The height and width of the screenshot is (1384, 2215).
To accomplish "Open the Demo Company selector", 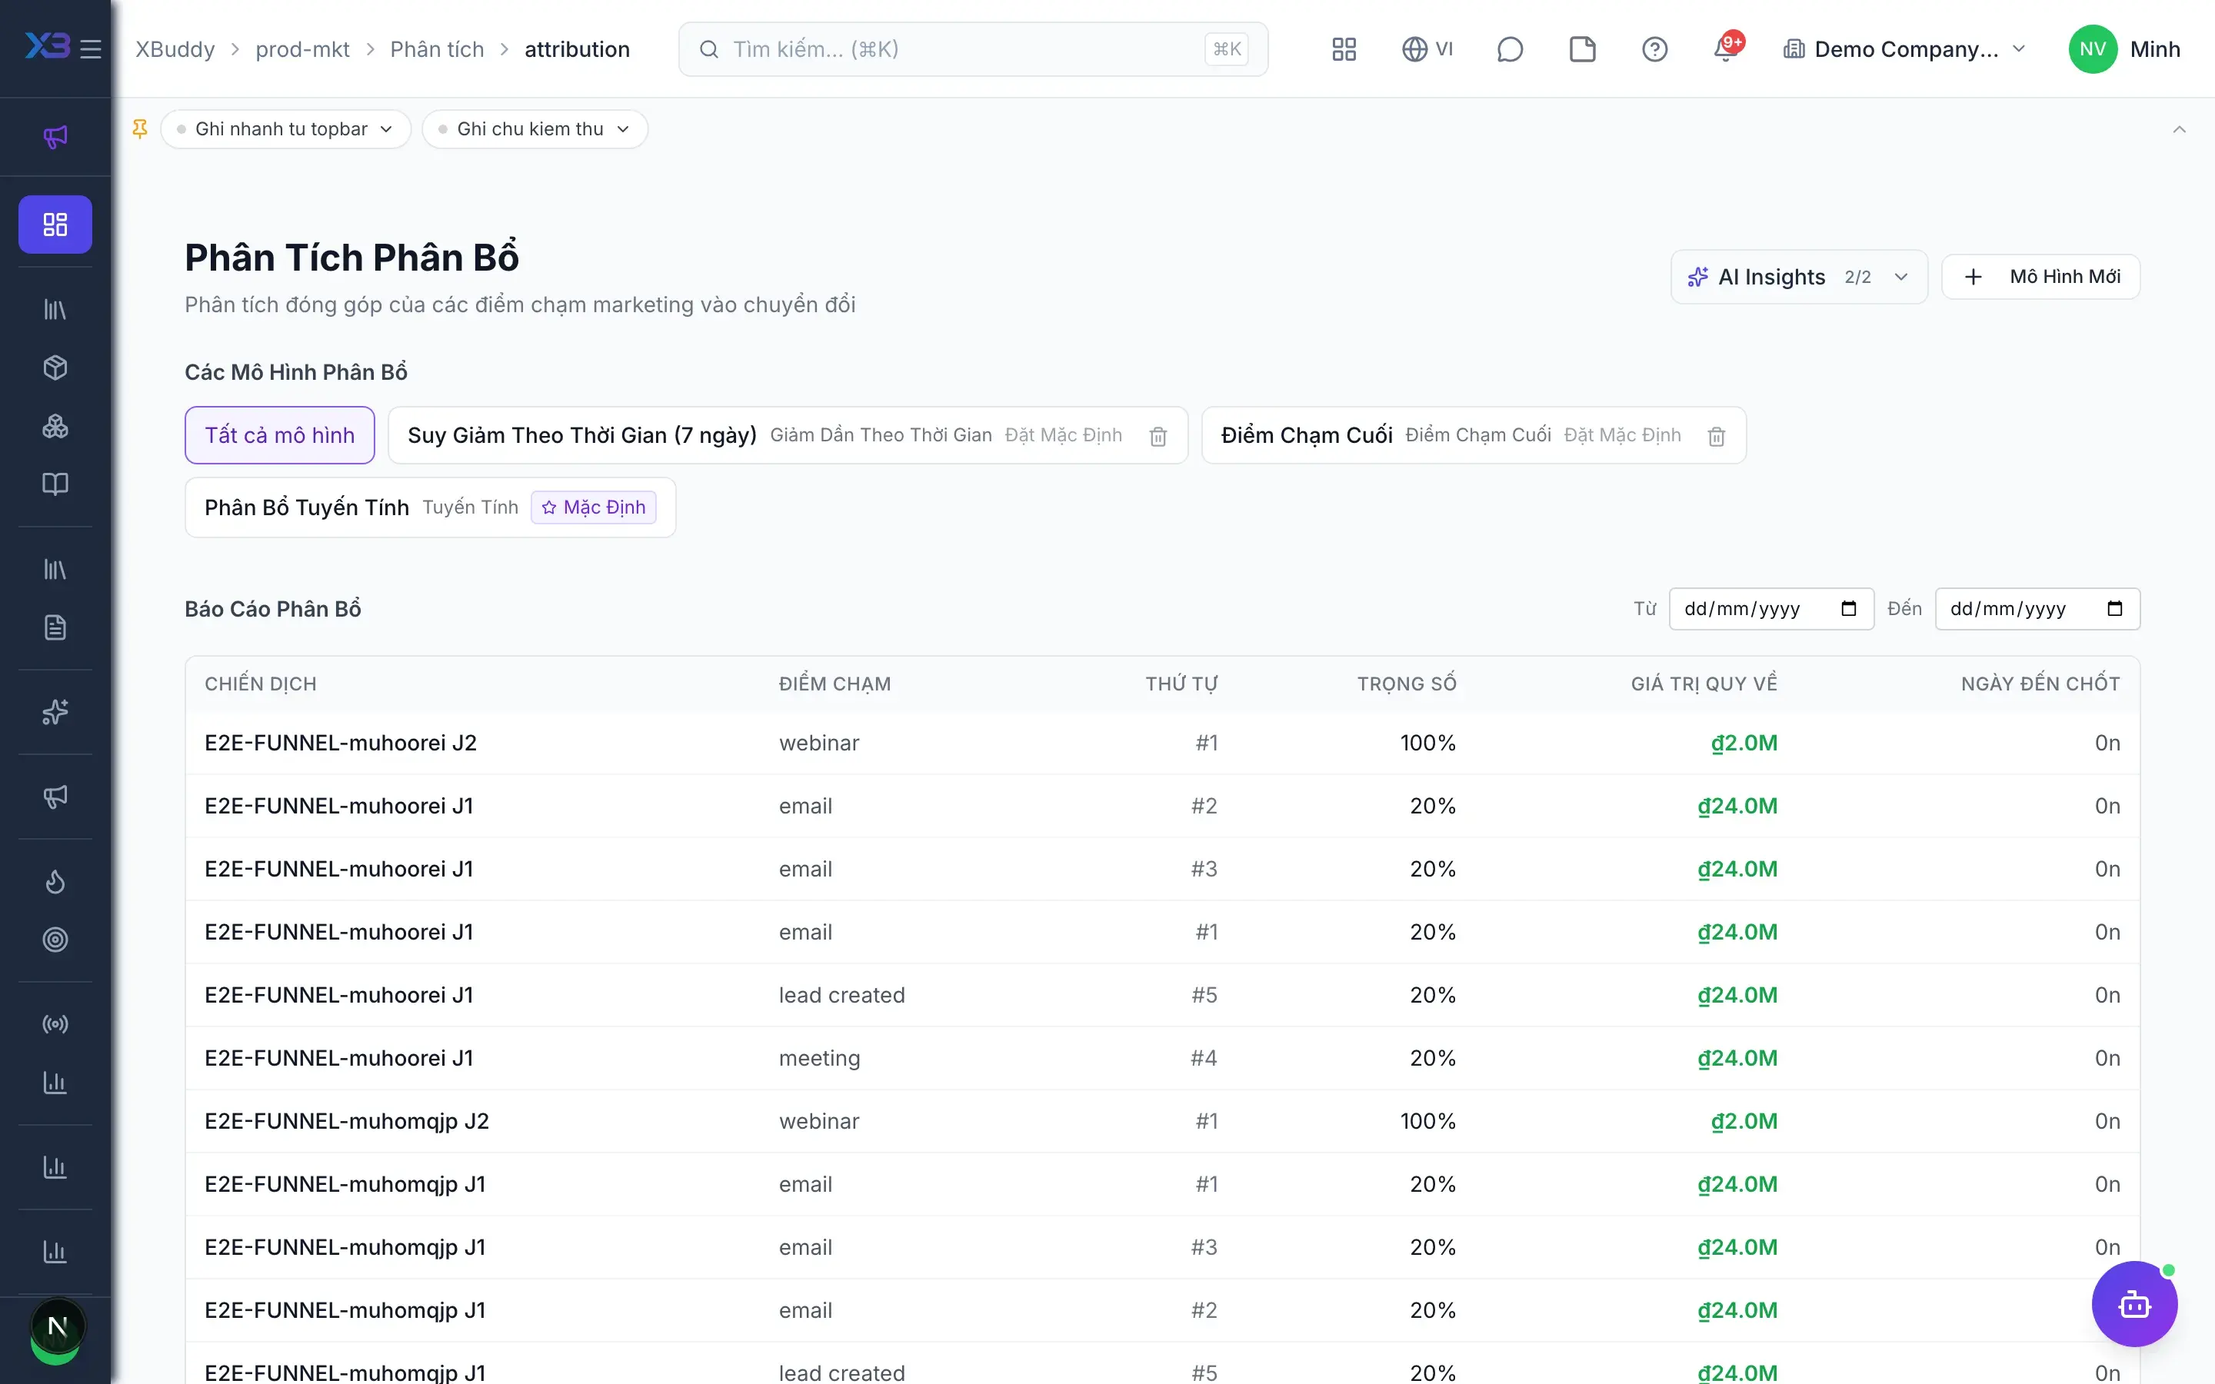I will pos(1904,49).
